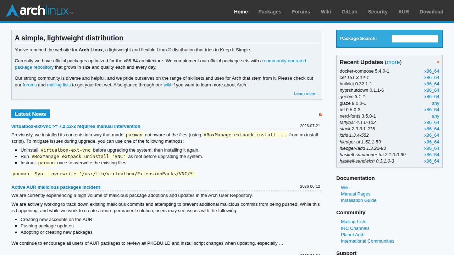Go to the Home nav item
Screen dimensions: 454x255
pos(241,12)
